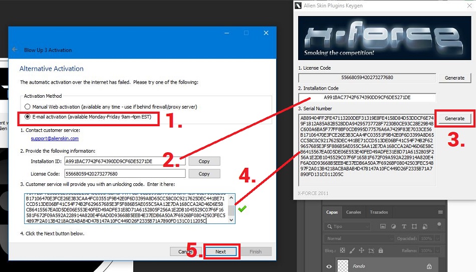Click the Fondo layer thumbnail
This screenshot has width=476, height=272.
point(343,265)
